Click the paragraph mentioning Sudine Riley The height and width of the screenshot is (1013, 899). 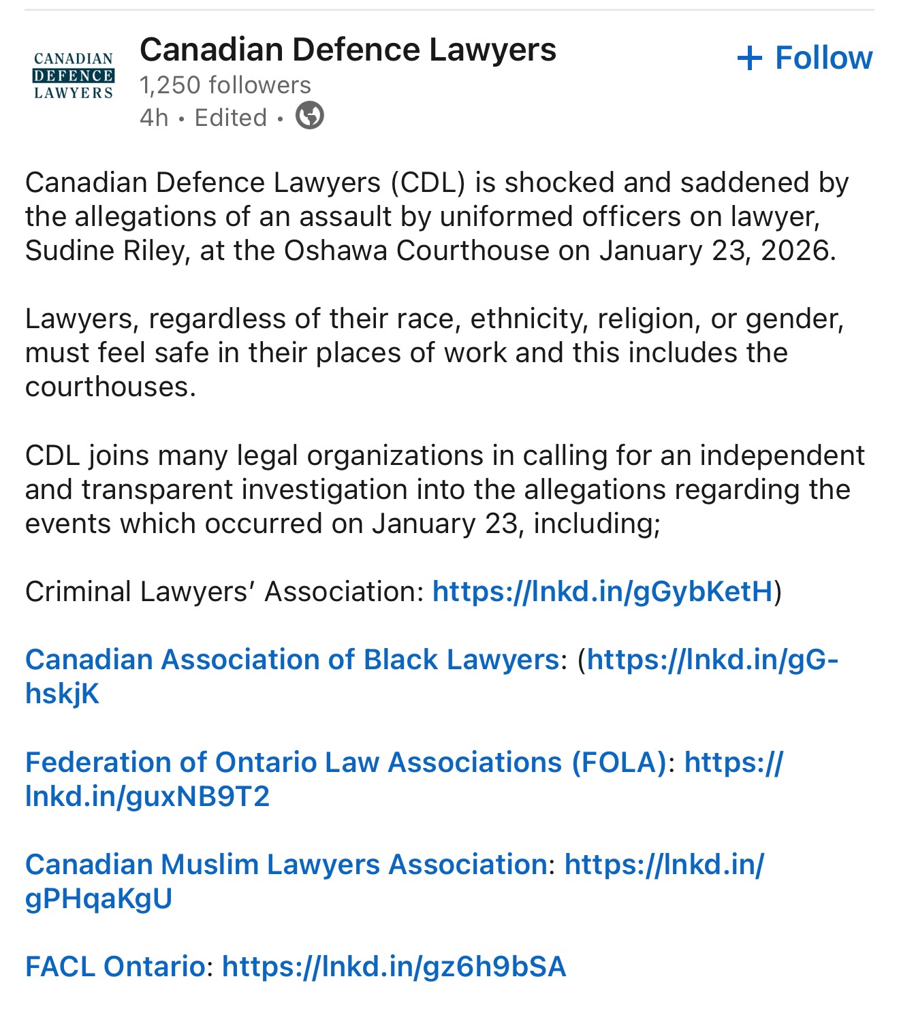[x=436, y=216]
